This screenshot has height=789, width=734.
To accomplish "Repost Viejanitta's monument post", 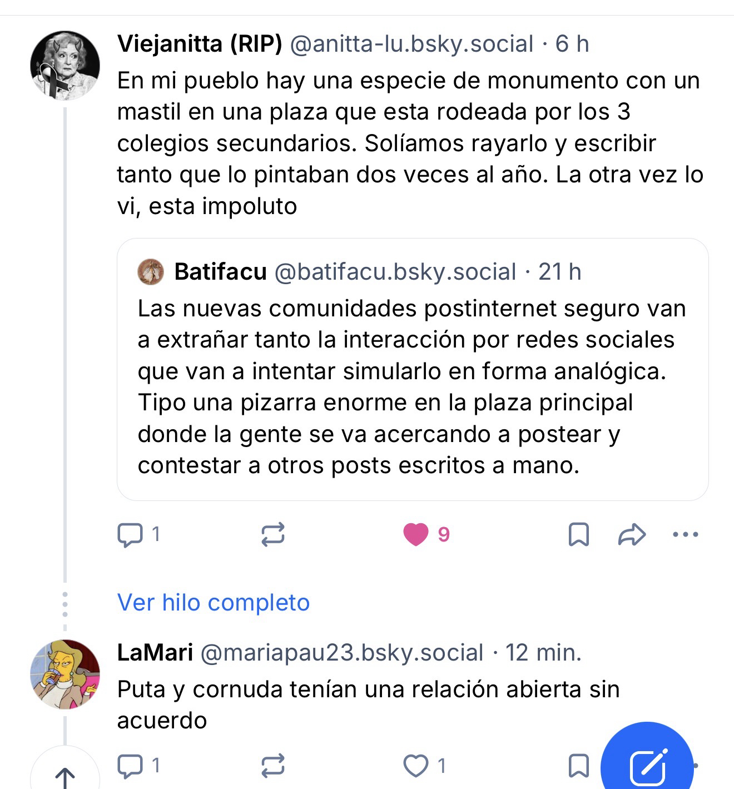I will pos(272,535).
